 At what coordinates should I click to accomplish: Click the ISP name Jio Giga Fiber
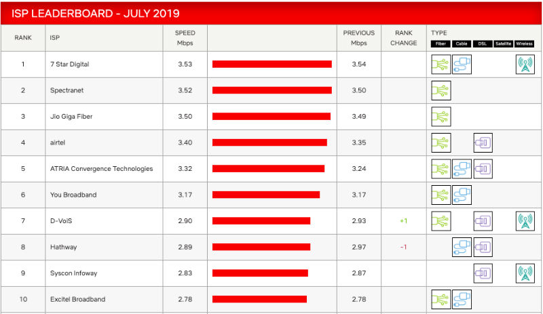click(x=71, y=117)
